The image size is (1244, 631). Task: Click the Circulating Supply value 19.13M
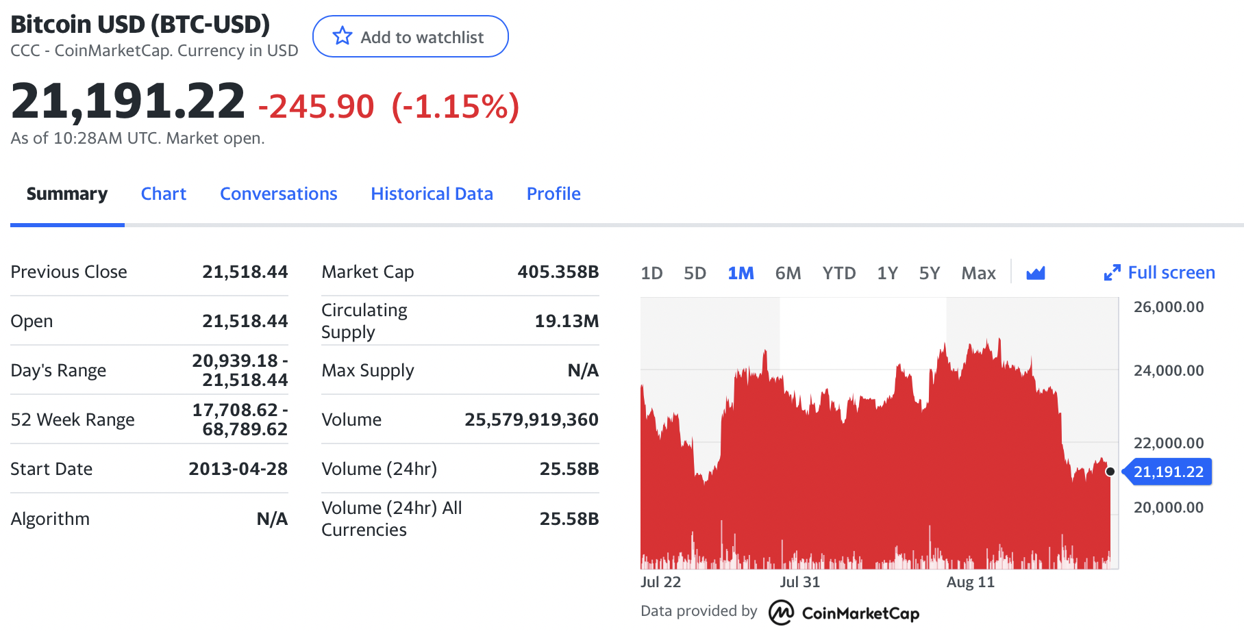pos(567,321)
